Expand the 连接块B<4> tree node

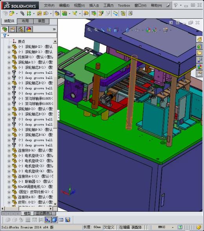coord(9,151)
